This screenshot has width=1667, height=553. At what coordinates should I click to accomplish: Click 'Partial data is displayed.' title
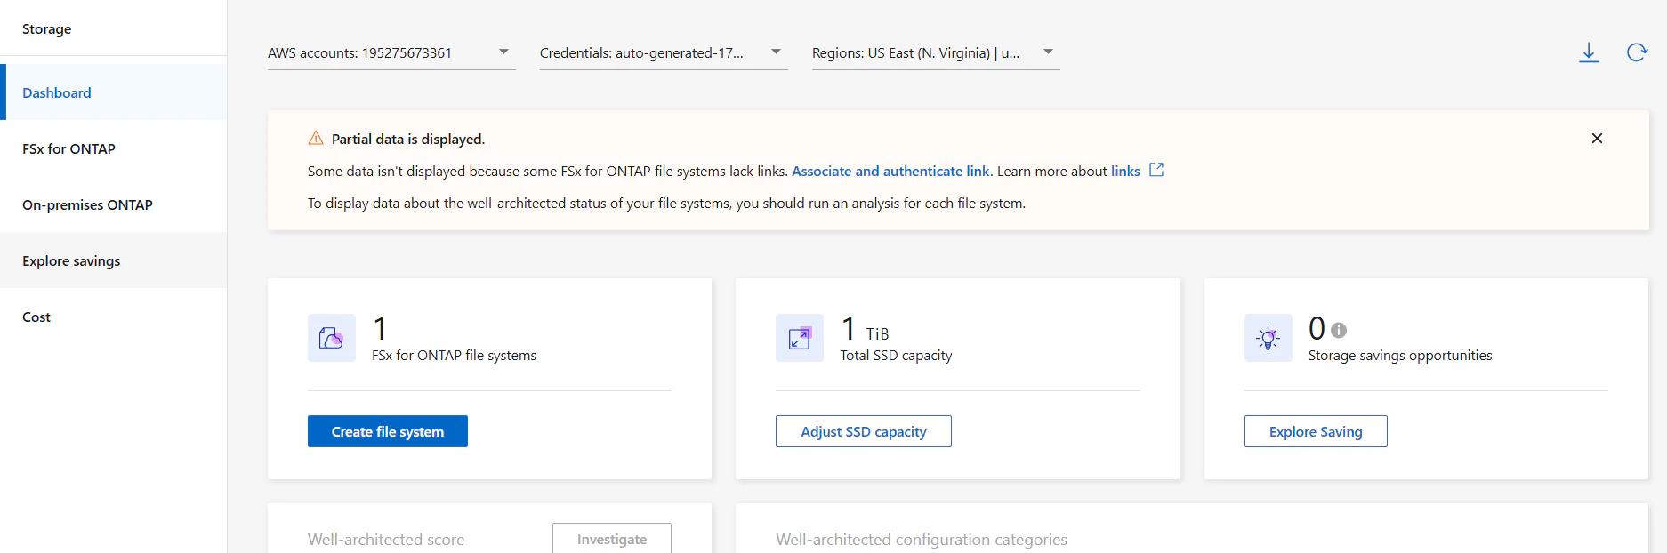pyautogui.click(x=408, y=139)
